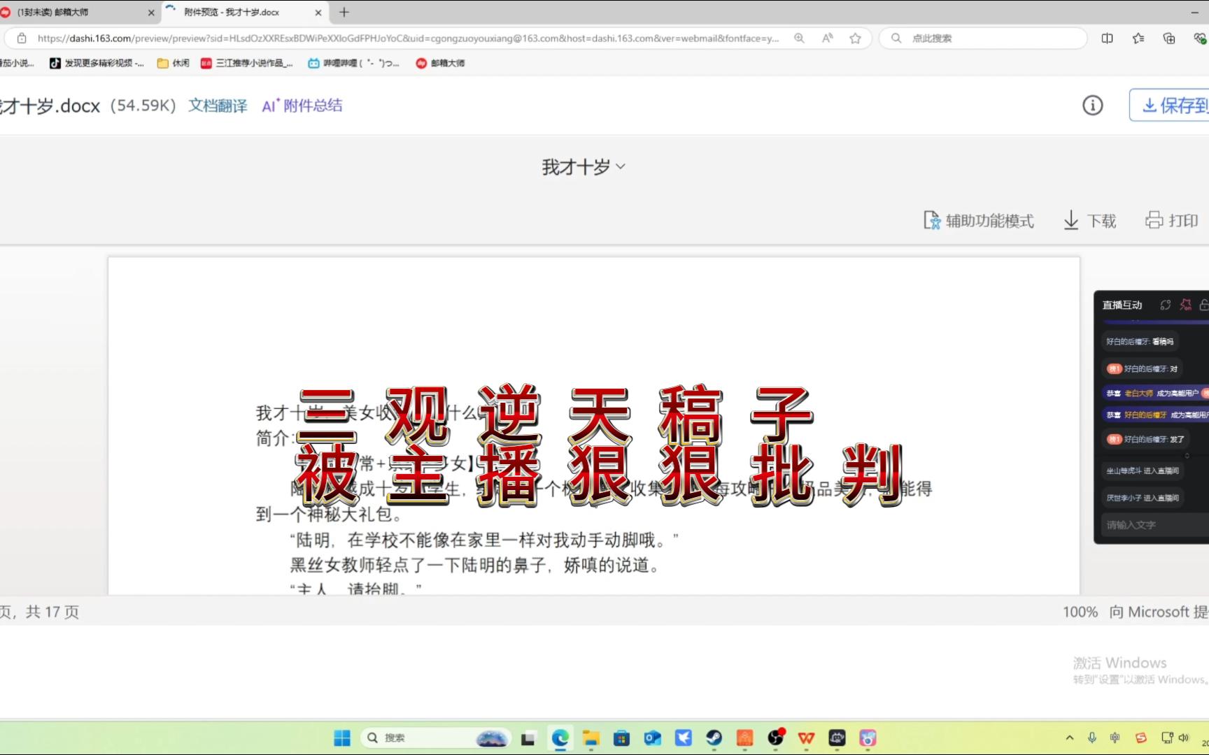Screen dimensions: 1209x755
Task: Open a new browser tab
Action: coord(344,13)
